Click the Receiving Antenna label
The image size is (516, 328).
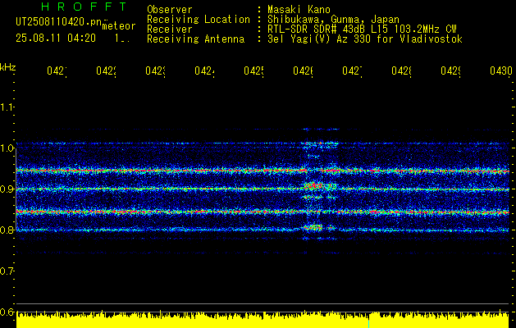196,39
